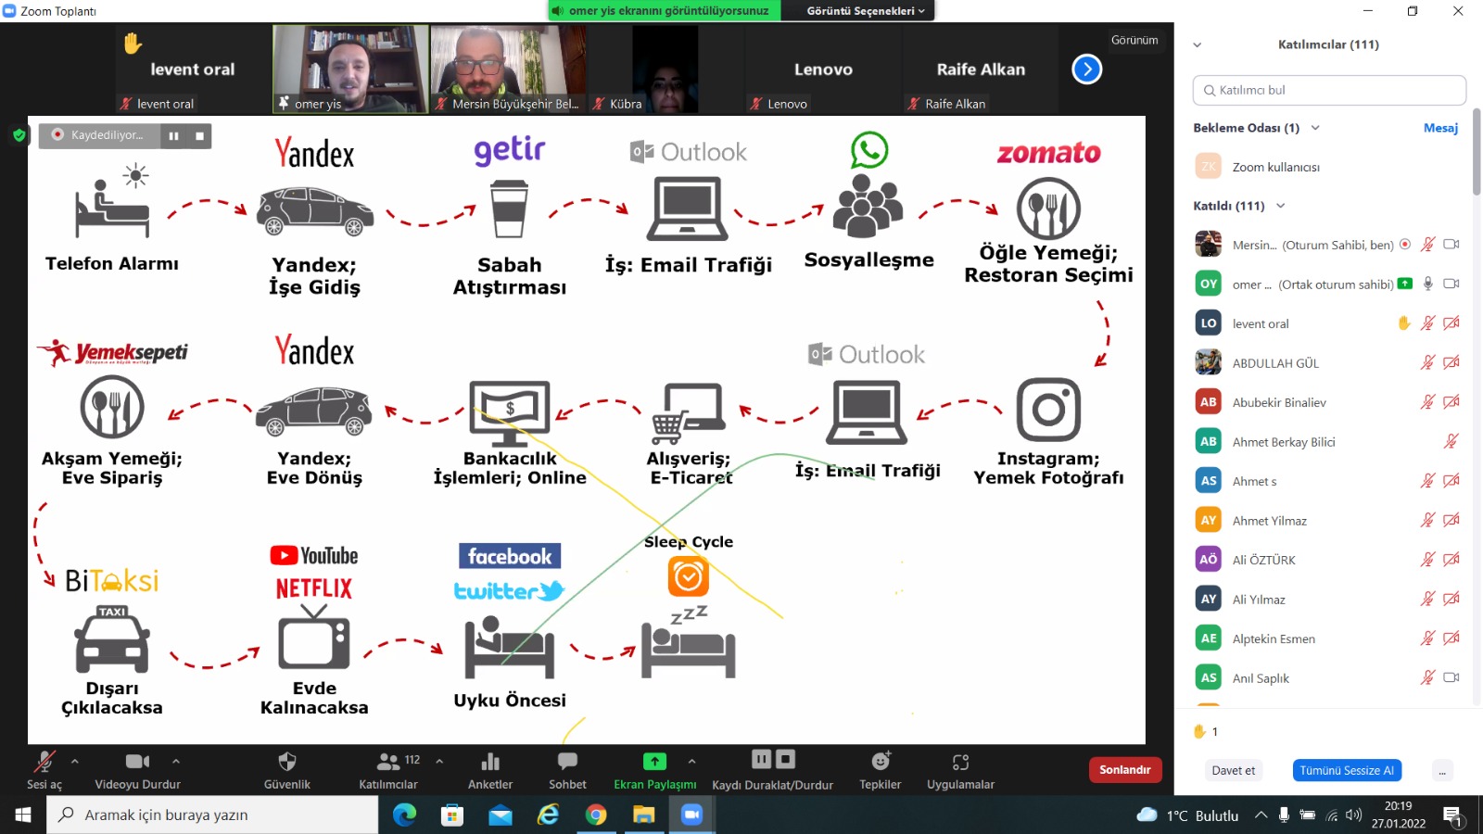
Task: Click the Ekran Paylaşımı share icon
Action: pos(654,762)
